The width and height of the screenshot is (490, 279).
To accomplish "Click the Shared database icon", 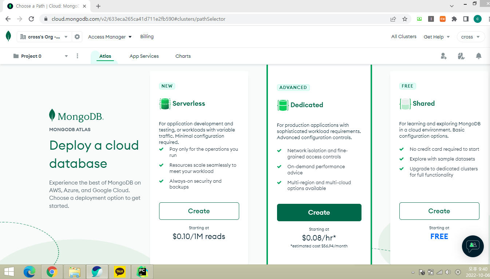I will pos(405,104).
